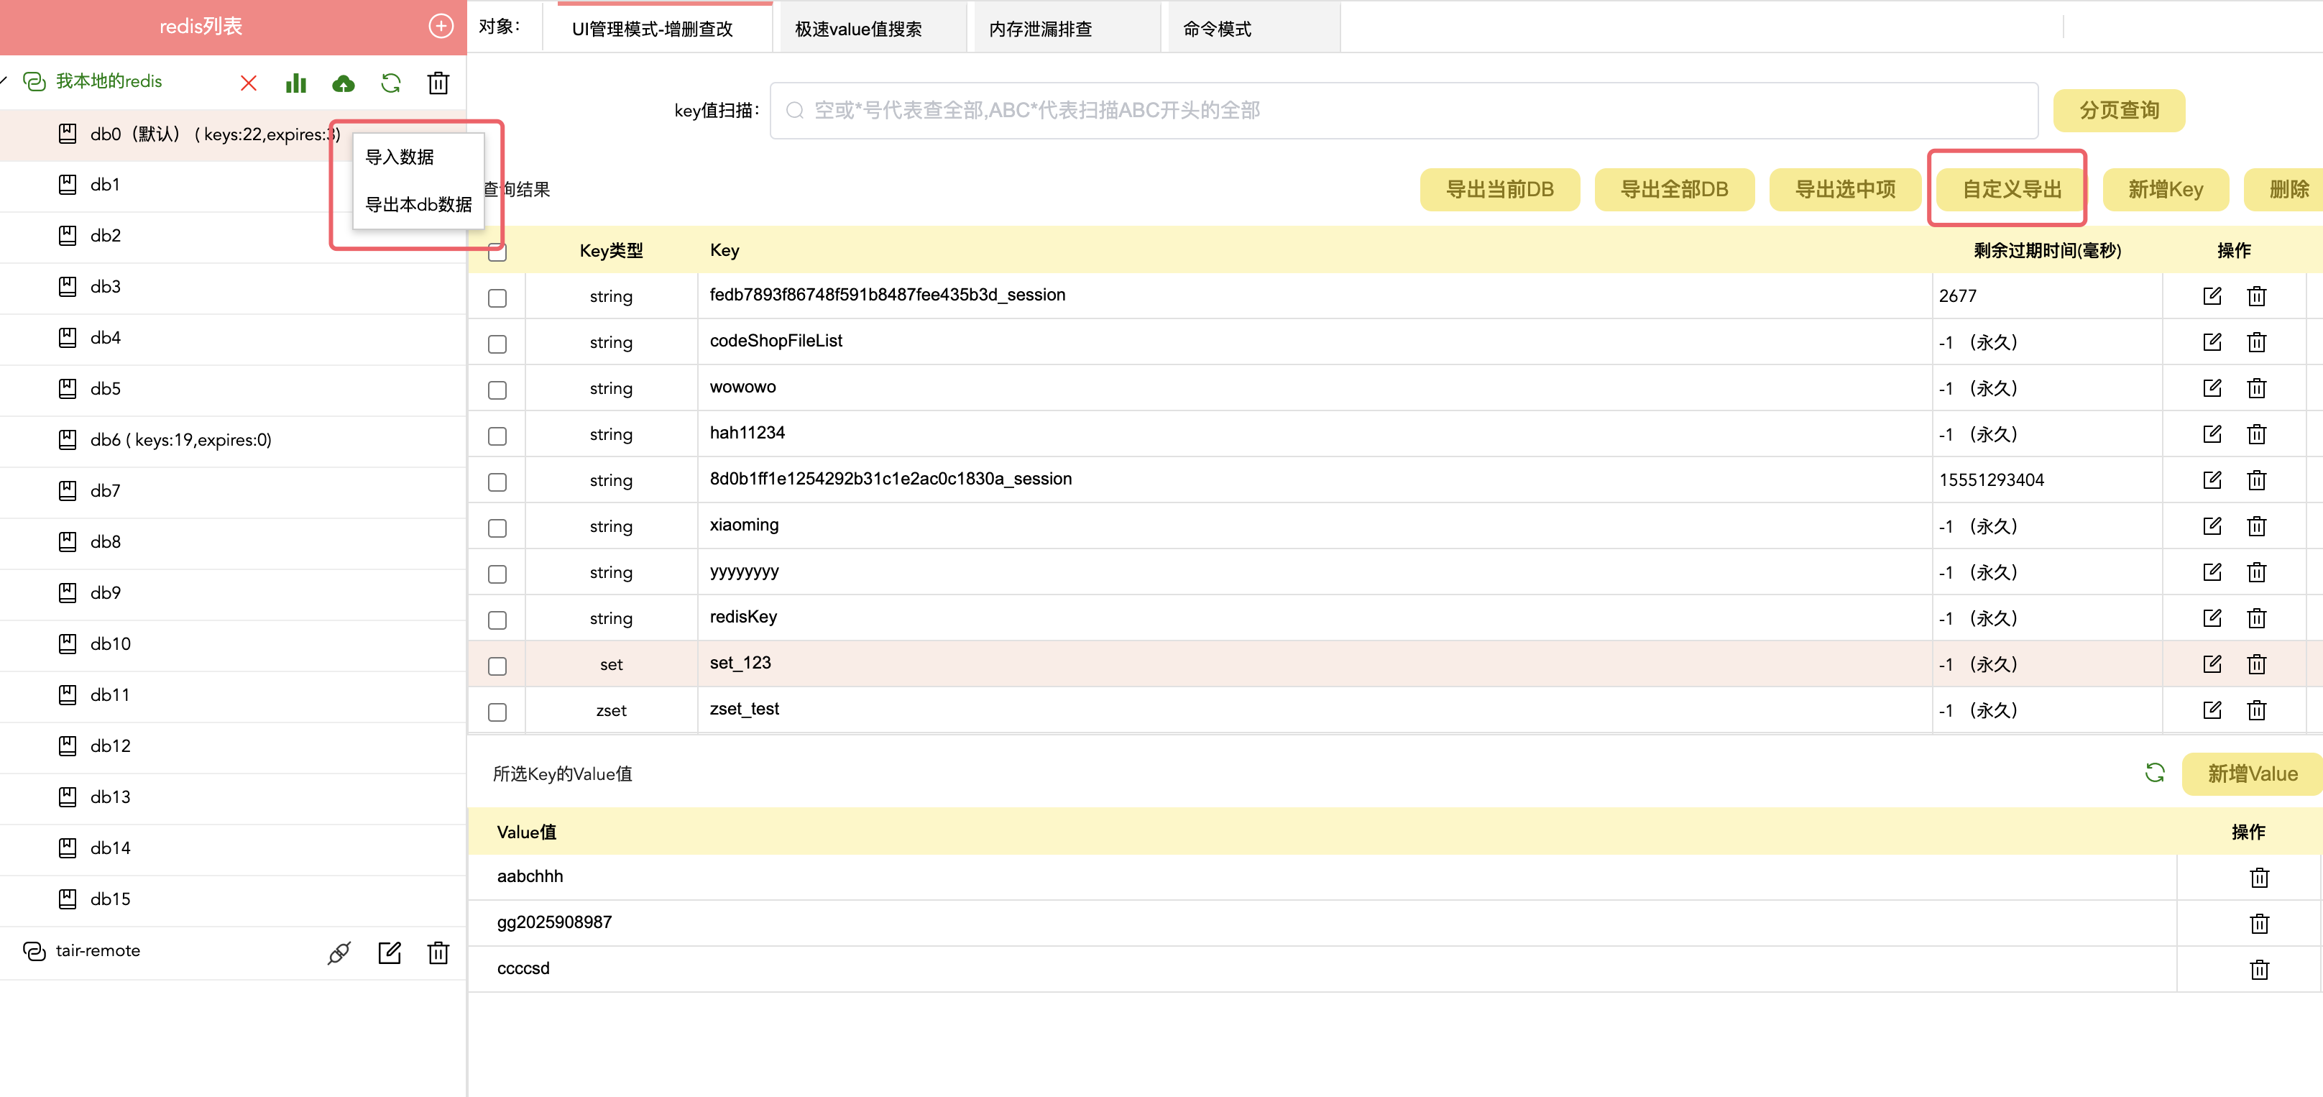
Task: Collapse the 我本地的redis tree node
Action: pos(4,81)
